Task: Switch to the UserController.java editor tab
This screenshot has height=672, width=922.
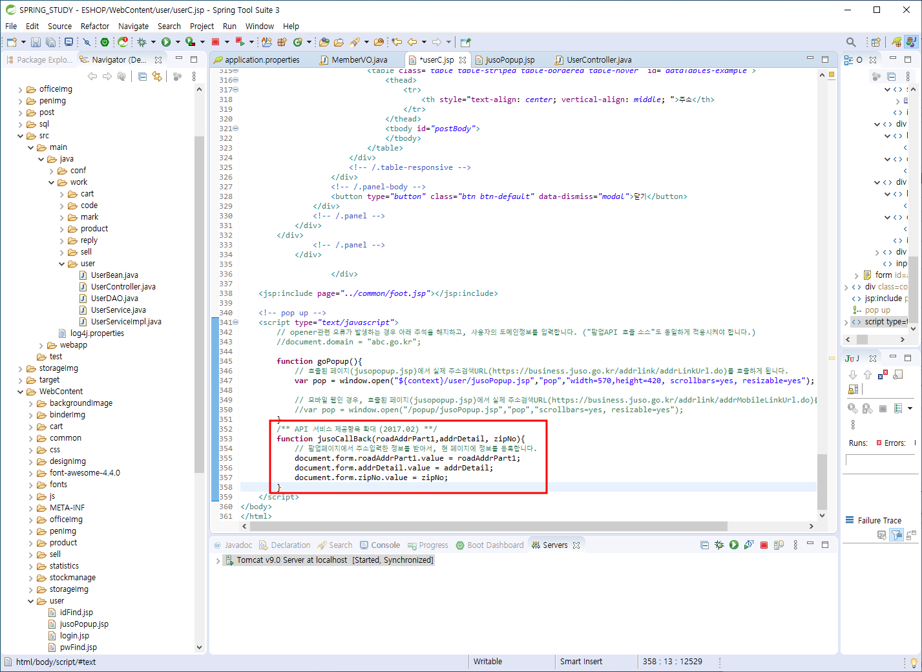Action: (x=593, y=59)
